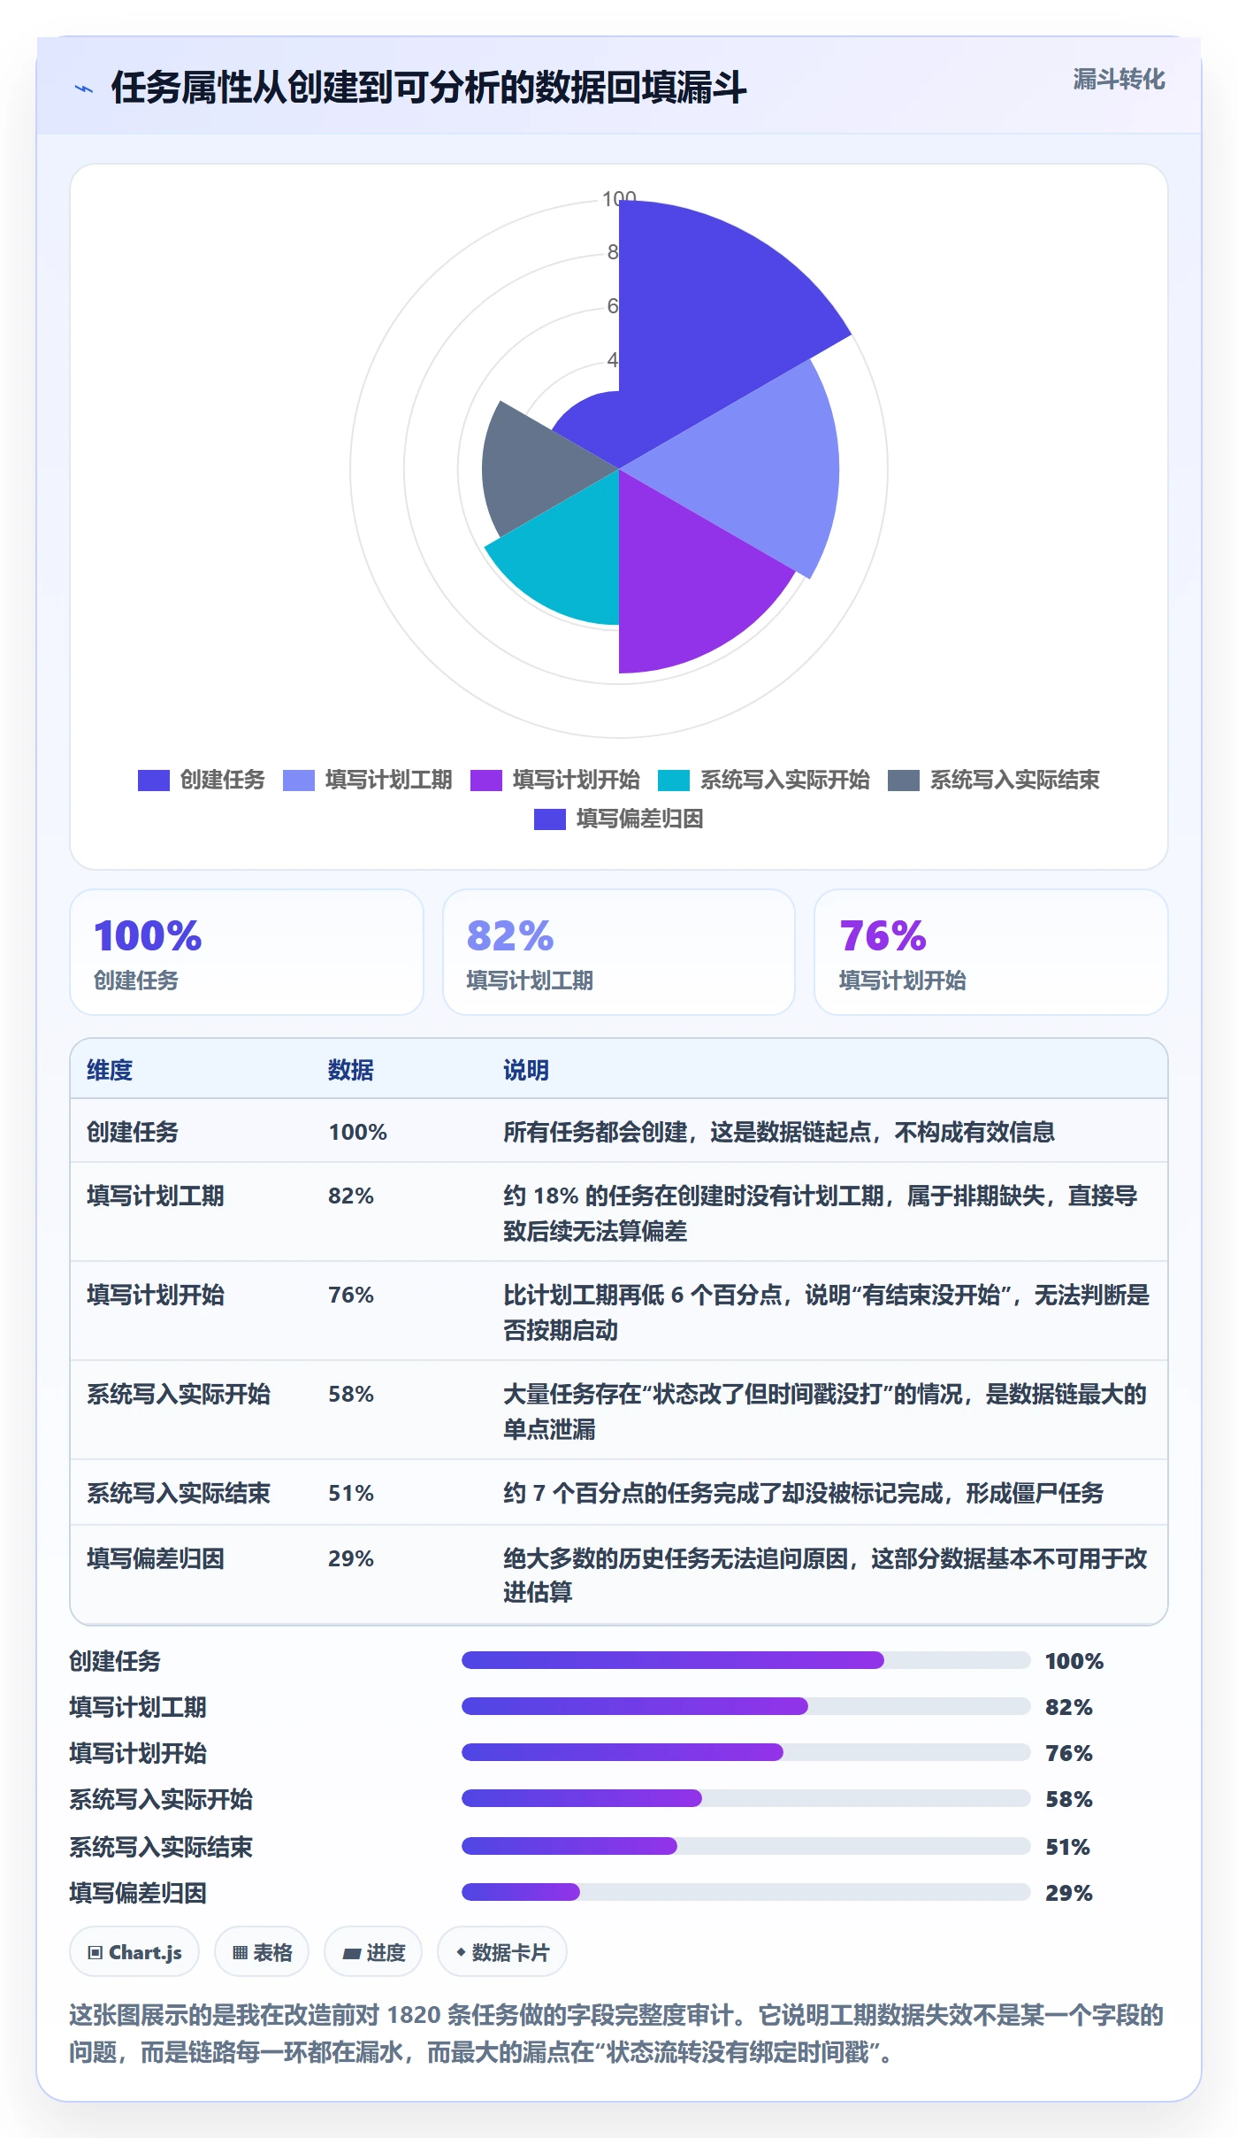Click the 29% cell in the table
Viewport: 1238px width, 2138px height.
tap(351, 1559)
